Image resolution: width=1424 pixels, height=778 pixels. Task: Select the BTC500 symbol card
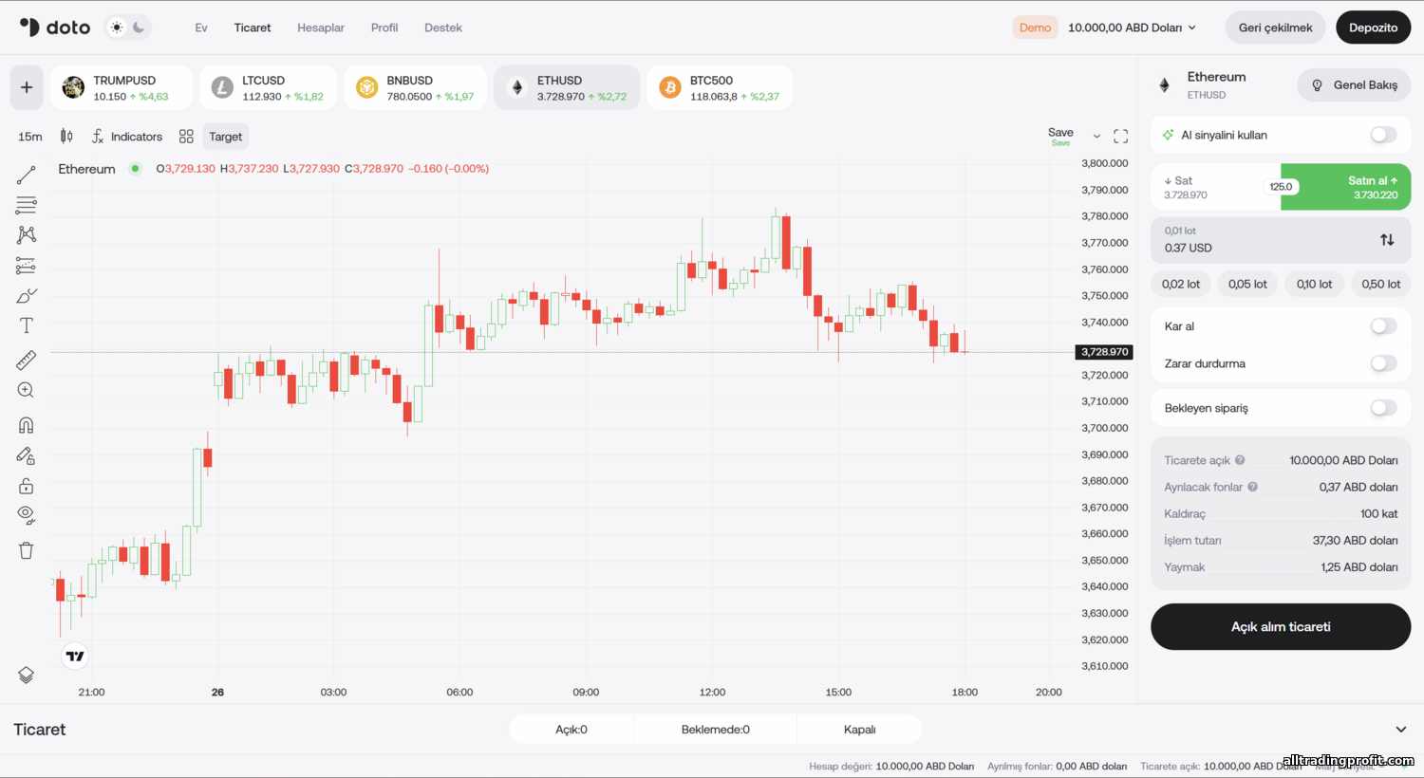pyautogui.click(x=720, y=87)
